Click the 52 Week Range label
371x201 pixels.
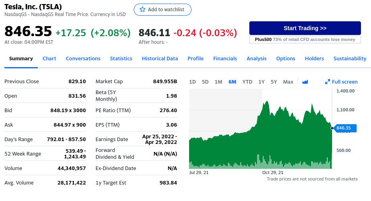(23, 154)
